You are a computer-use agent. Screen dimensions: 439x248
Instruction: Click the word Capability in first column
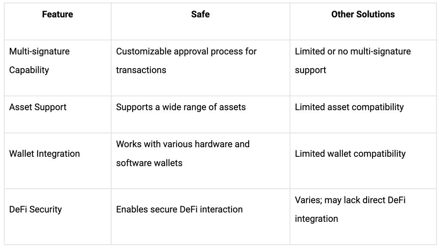coord(29,70)
